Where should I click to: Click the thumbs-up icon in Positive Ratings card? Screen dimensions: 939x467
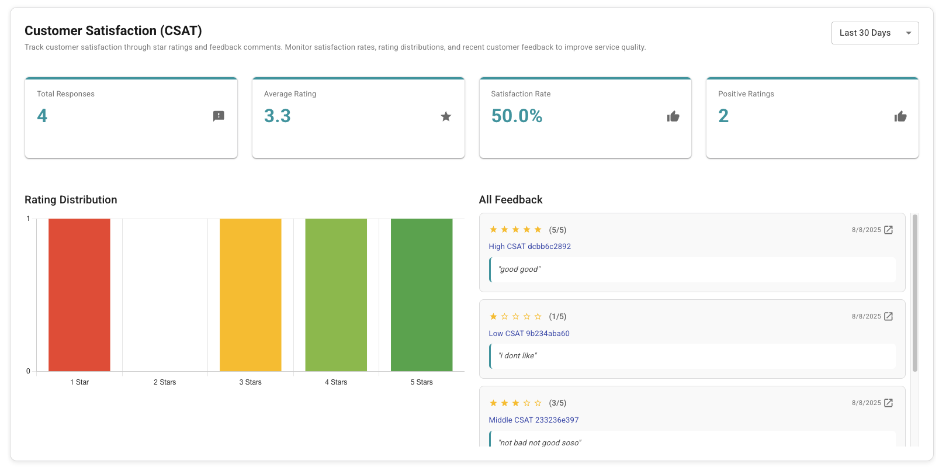(x=900, y=116)
